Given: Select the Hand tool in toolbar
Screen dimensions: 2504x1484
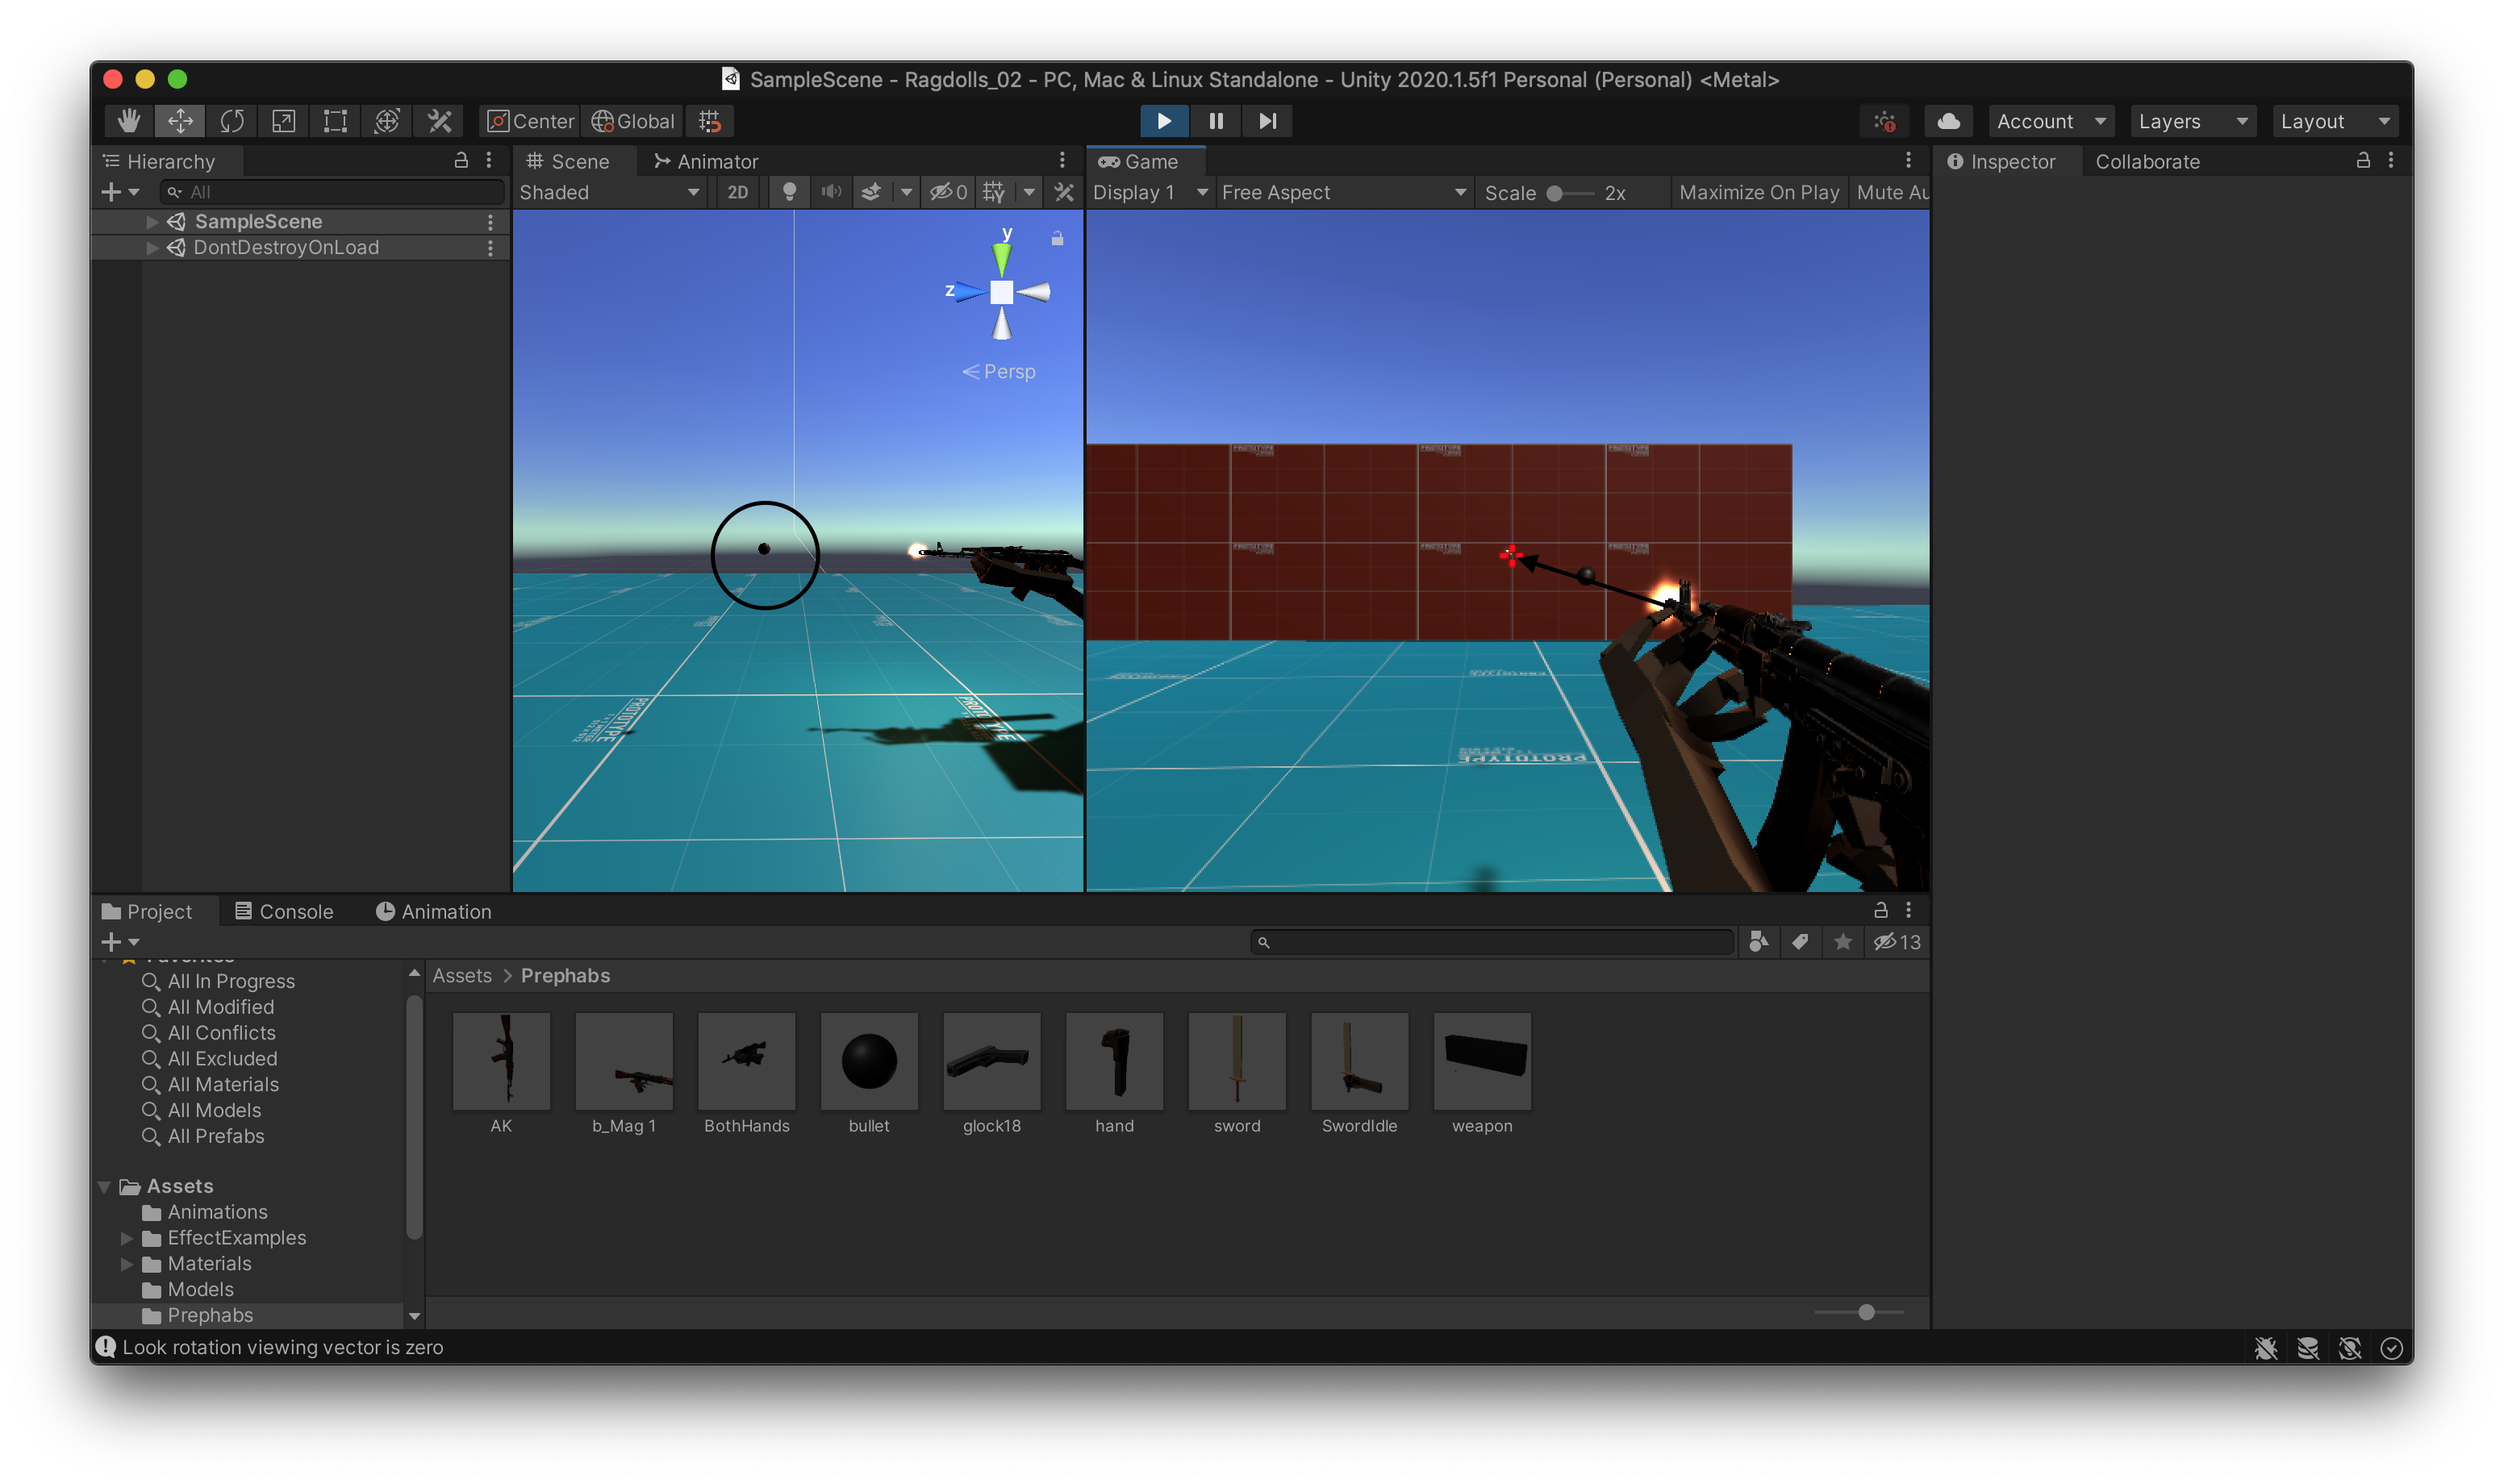Looking at the screenshot, I should [129, 121].
